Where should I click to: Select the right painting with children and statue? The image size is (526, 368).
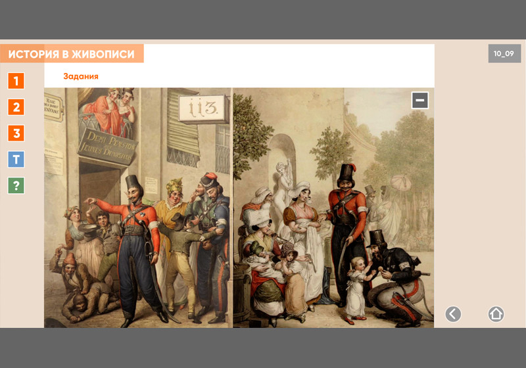pos(333,208)
